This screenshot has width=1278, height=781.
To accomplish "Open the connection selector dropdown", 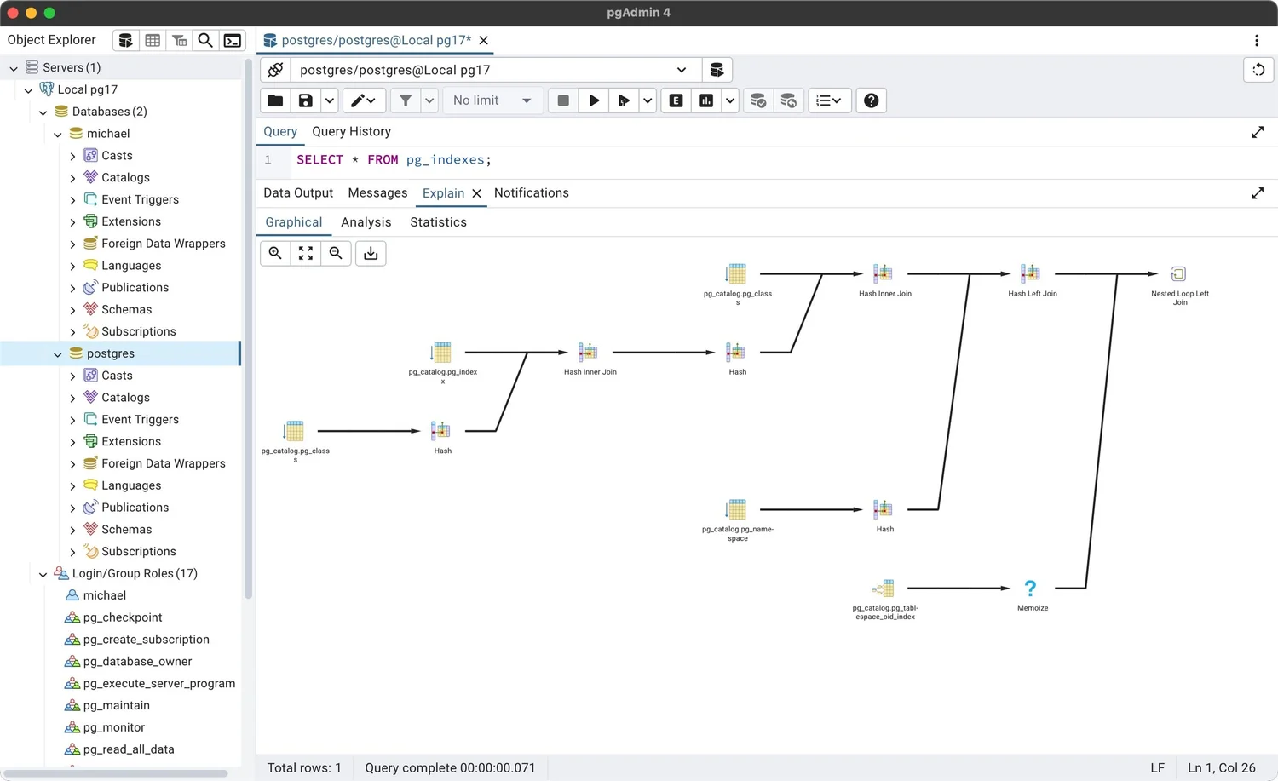I will pos(680,70).
